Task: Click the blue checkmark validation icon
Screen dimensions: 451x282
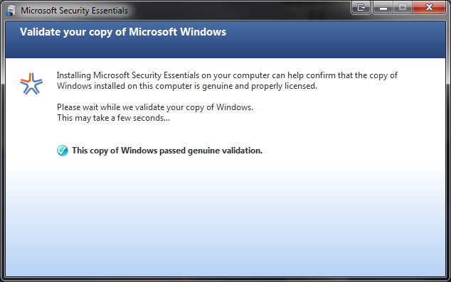Action: pos(63,151)
